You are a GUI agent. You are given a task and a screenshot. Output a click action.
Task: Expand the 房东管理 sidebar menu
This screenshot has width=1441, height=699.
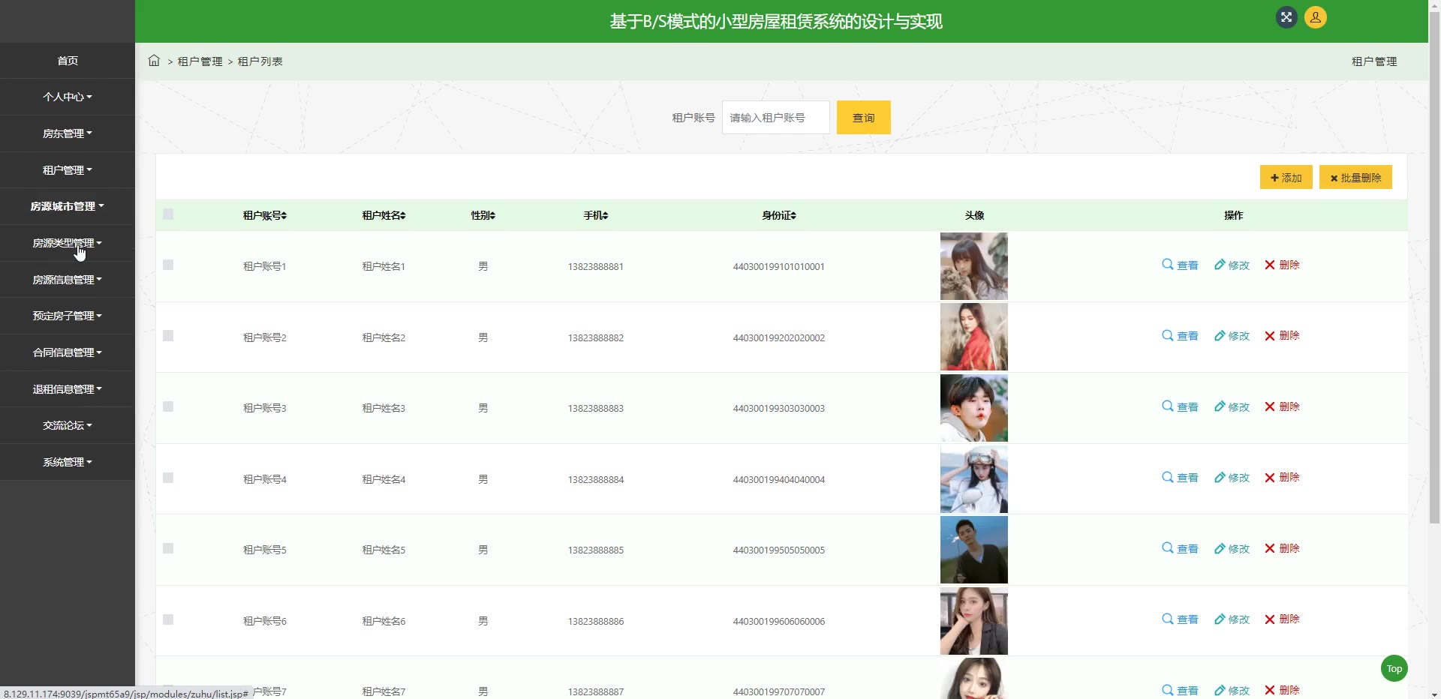[x=68, y=133]
